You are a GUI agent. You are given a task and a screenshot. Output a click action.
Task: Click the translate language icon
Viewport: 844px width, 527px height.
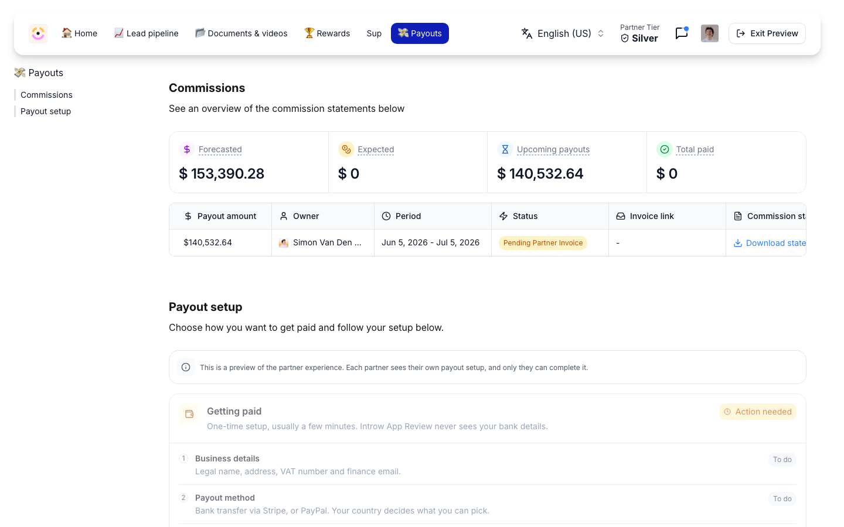click(x=527, y=33)
